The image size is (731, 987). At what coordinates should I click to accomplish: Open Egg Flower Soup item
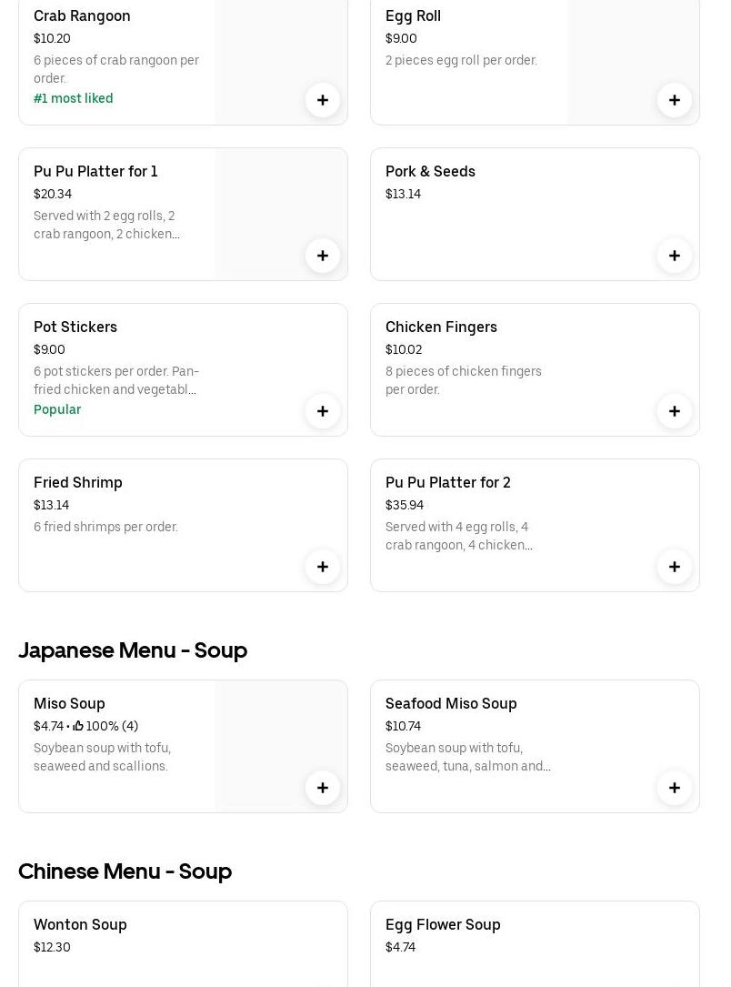pyautogui.click(x=443, y=924)
